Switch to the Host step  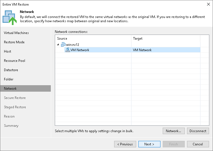click(x=7, y=51)
